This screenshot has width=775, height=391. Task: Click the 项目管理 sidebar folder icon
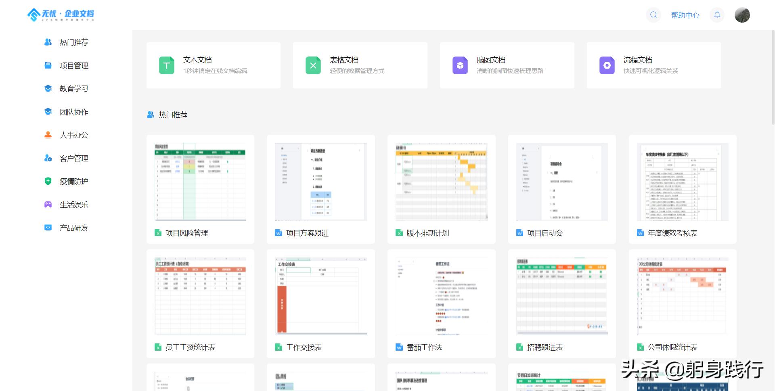[x=48, y=65]
